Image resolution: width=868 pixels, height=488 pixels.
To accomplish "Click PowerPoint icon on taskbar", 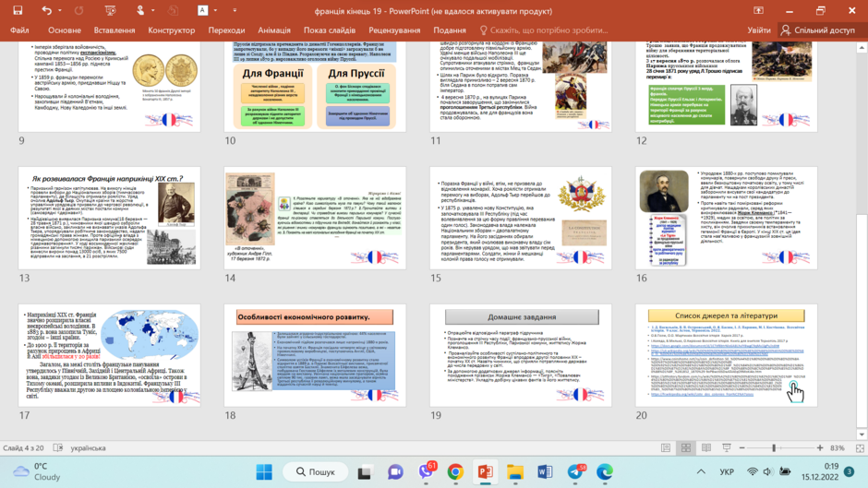I will pyautogui.click(x=486, y=472).
